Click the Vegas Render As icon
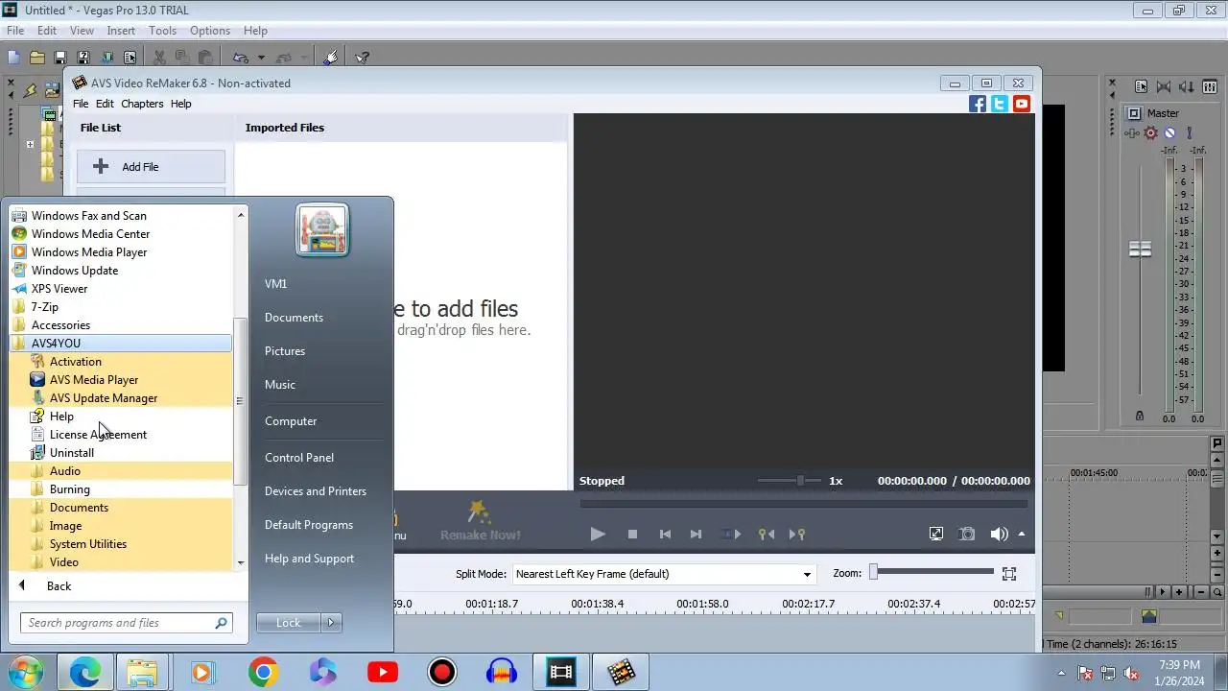 pyautogui.click(x=106, y=58)
